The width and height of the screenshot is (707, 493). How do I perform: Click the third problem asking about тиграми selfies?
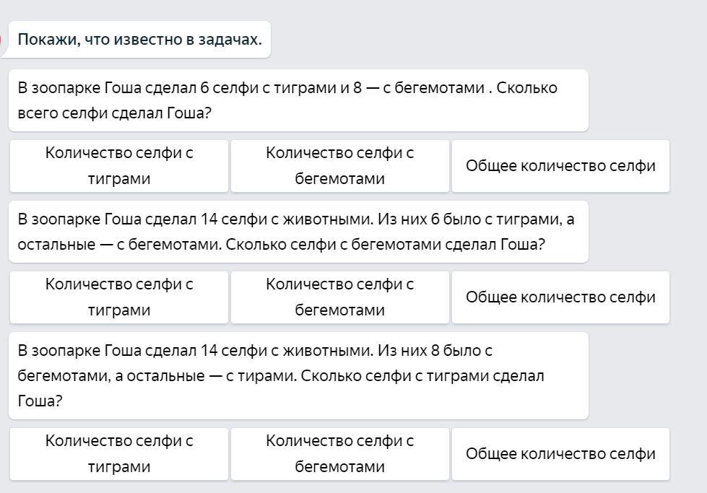tap(298, 375)
